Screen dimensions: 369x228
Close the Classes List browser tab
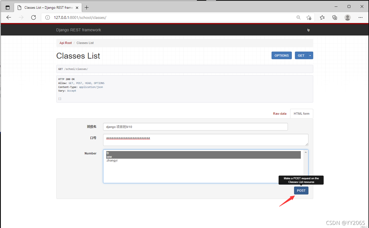(x=77, y=8)
